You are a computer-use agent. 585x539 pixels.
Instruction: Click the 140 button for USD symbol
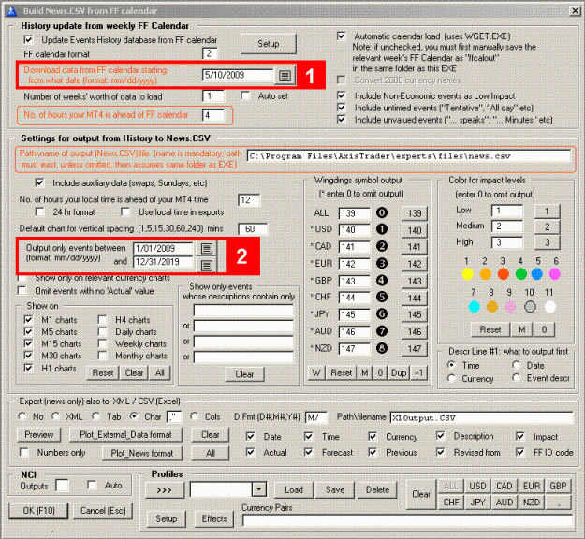click(x=414, y=230)
